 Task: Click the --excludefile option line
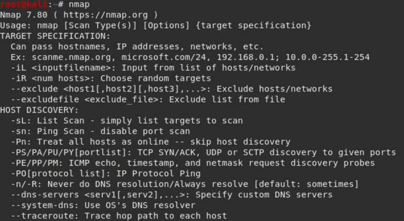pos(148,99)
